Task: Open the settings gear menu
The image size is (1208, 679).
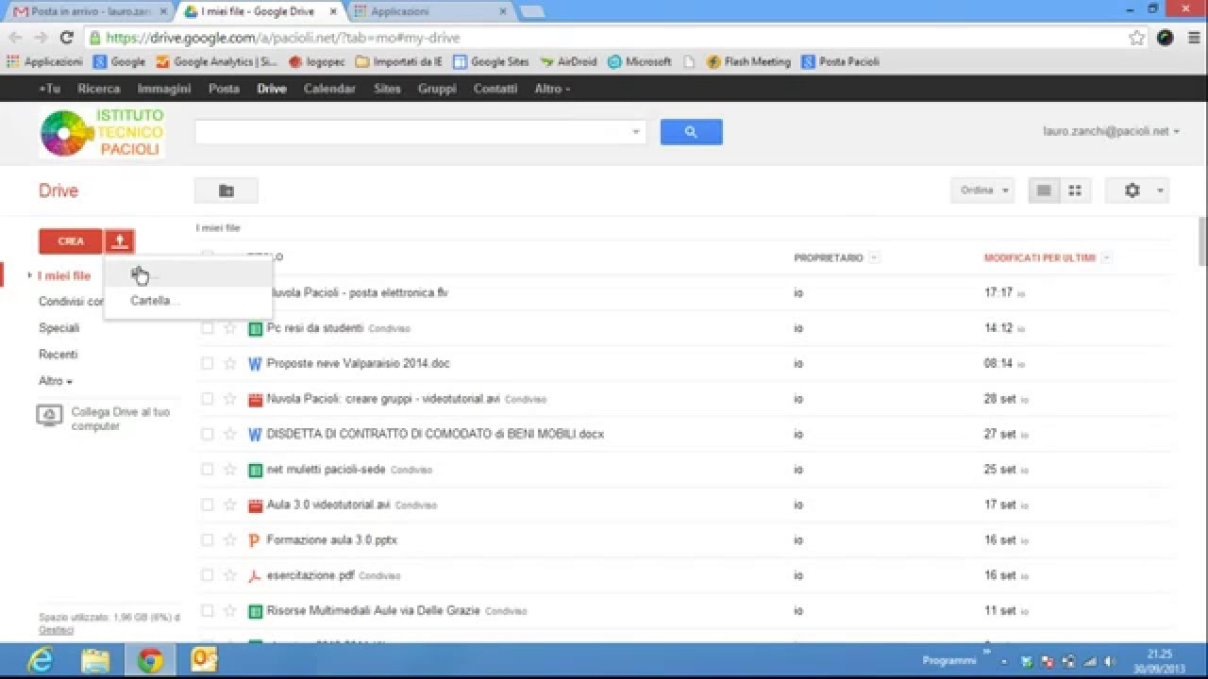Action: point(1138,190)
